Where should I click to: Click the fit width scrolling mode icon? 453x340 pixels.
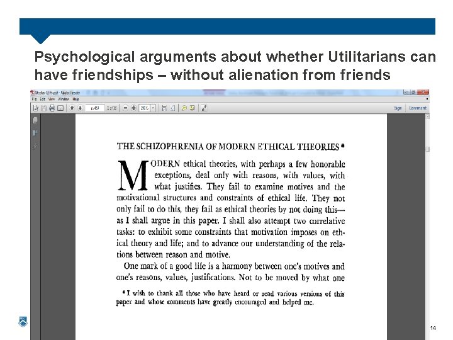[164, 108]
